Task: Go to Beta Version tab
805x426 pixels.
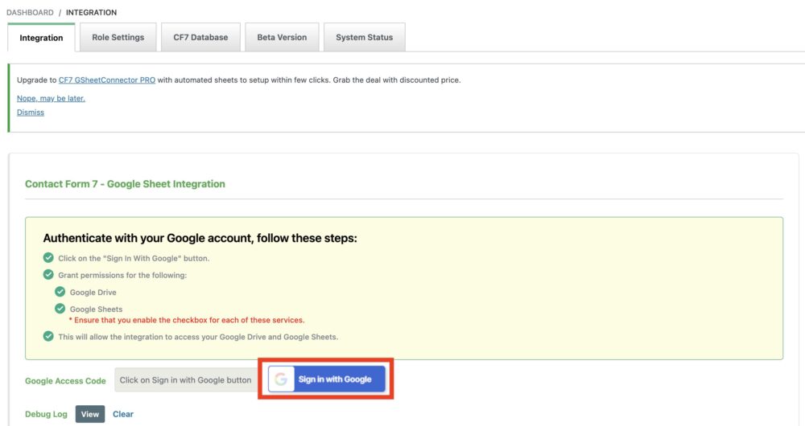Action: 282,37
